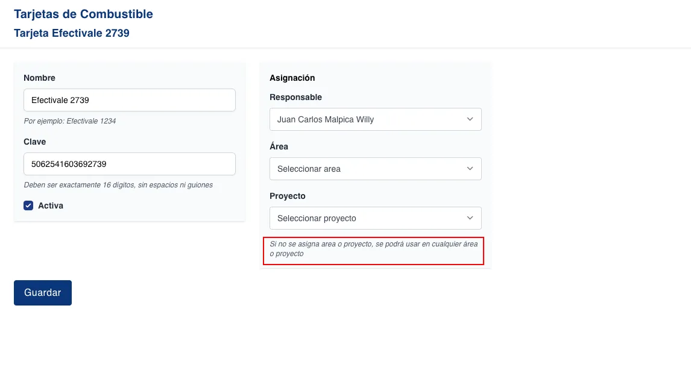Select the Tarjetas de Combustible page heading
This screenshot has height=373, width=691.
[83, 14]
